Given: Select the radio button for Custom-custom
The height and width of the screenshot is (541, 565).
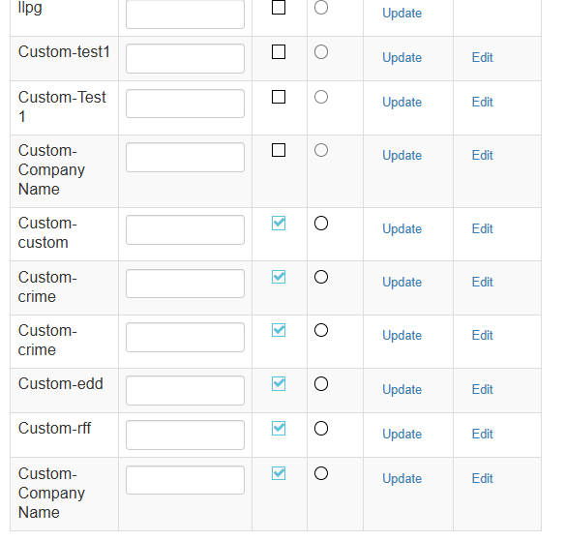Looking at the screenshot, I should (321, 224).
